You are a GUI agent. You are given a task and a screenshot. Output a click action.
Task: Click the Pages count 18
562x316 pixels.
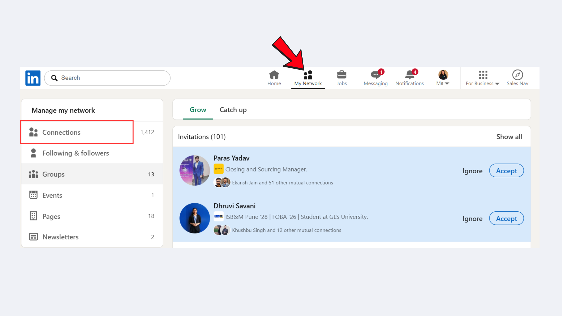coord(151,216)
